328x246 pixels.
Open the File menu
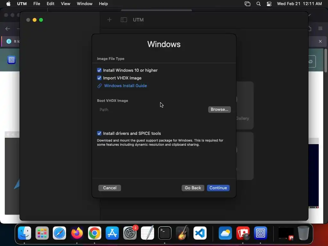37,4
